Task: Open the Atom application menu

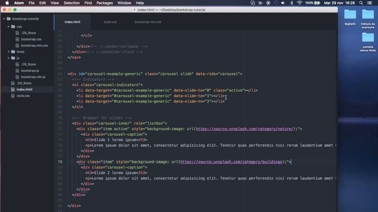Action: click(19, 3)
